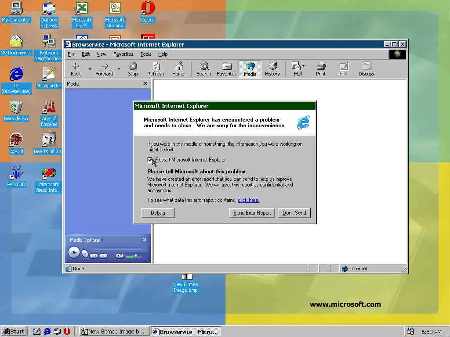The width and height of the screenshot is (450, 337).
Task: Open the Favorites toolbar button
Action: click(226, 69)
